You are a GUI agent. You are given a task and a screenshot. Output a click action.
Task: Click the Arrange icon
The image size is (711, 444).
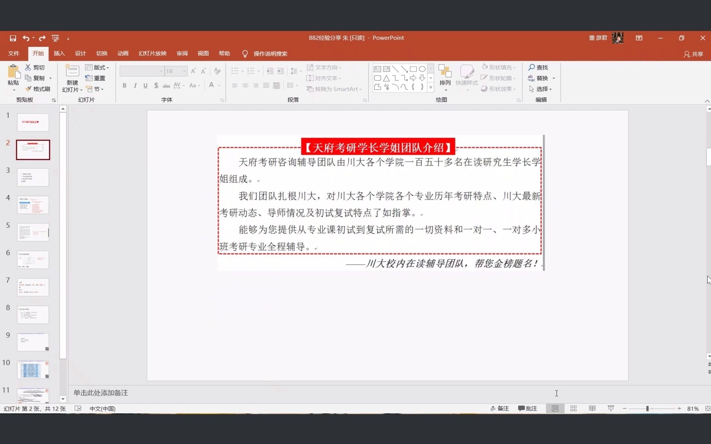click(x=445, y=71)
